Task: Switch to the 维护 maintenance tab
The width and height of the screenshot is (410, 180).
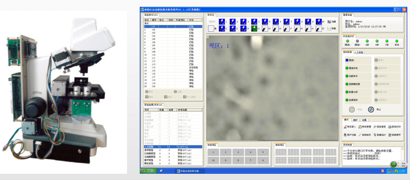Action: coord(355,120)
